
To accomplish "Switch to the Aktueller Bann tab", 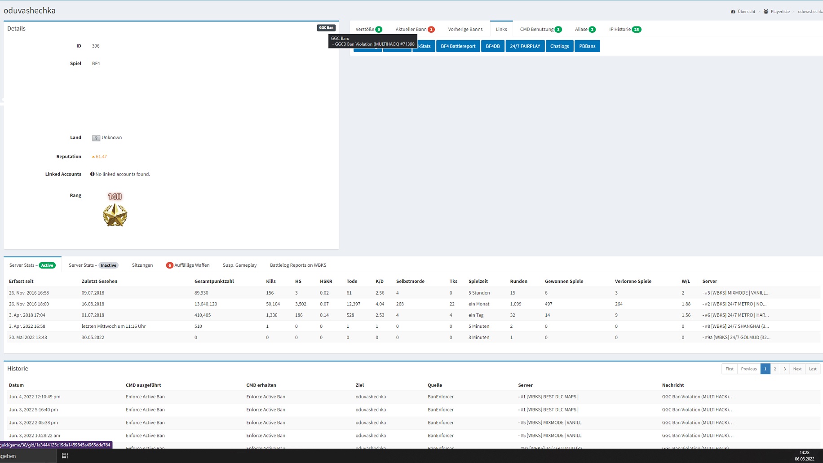I will [414, 29].
